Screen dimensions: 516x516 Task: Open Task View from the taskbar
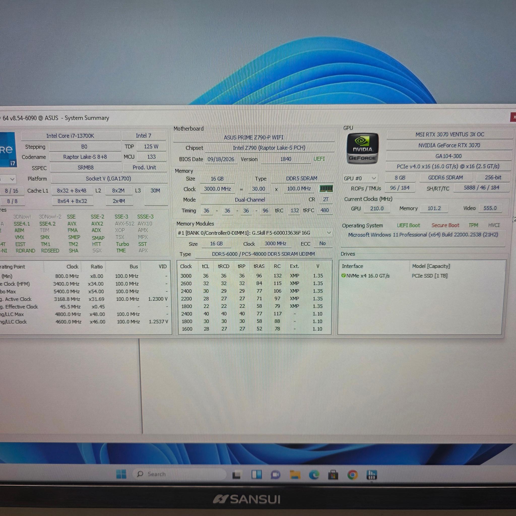pos(236,475)
